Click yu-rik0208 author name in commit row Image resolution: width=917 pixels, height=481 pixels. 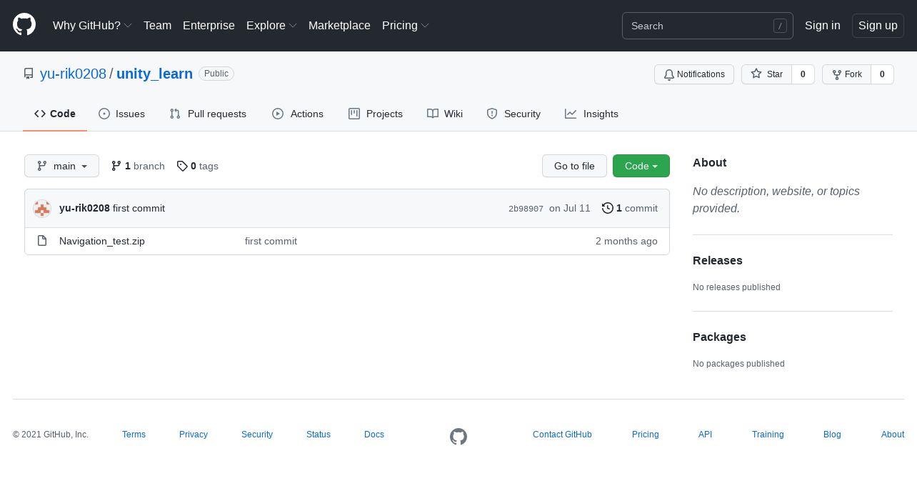point(84,208)
